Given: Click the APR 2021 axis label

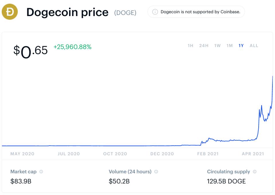Looking at the screenshot, I should tap(253, 154).
